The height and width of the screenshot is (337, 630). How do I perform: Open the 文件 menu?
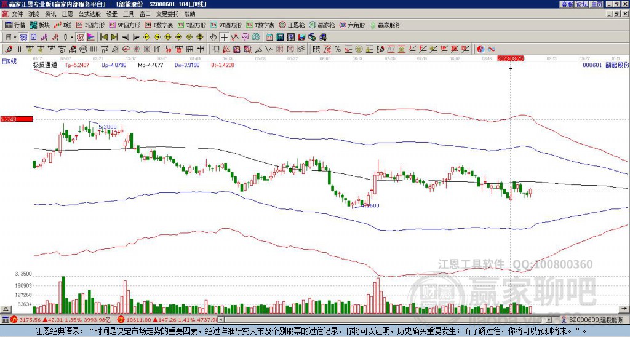click(17, 14)
